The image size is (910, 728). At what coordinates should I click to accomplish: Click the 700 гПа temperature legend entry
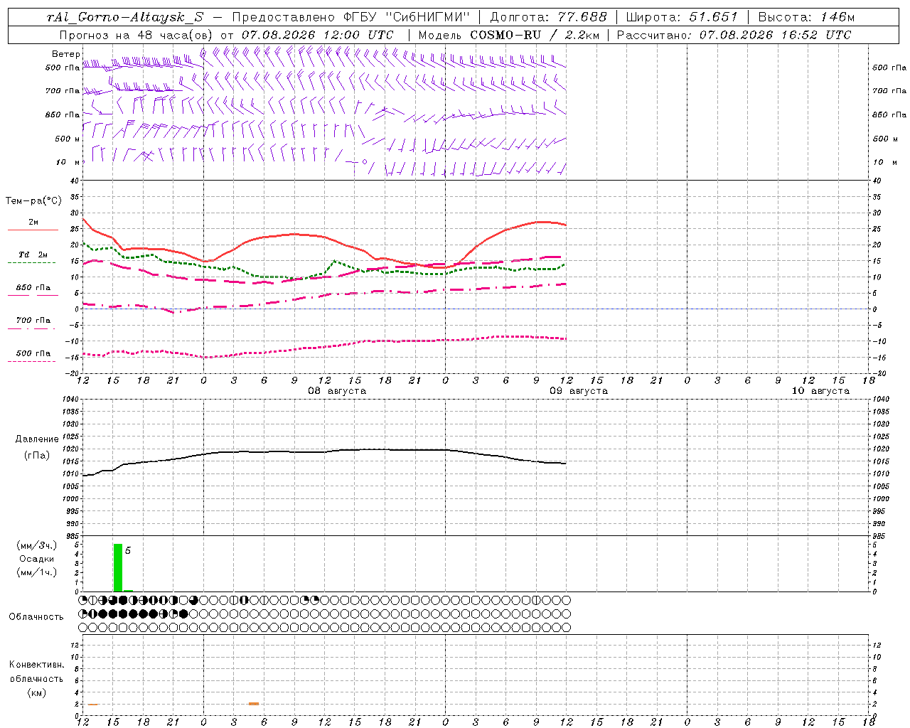pos(33,323)
